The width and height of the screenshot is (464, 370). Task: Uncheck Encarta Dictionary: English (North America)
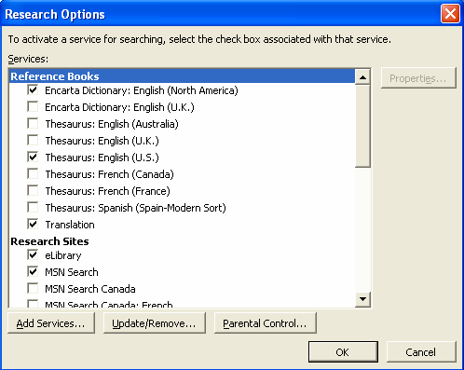point(33,90)
